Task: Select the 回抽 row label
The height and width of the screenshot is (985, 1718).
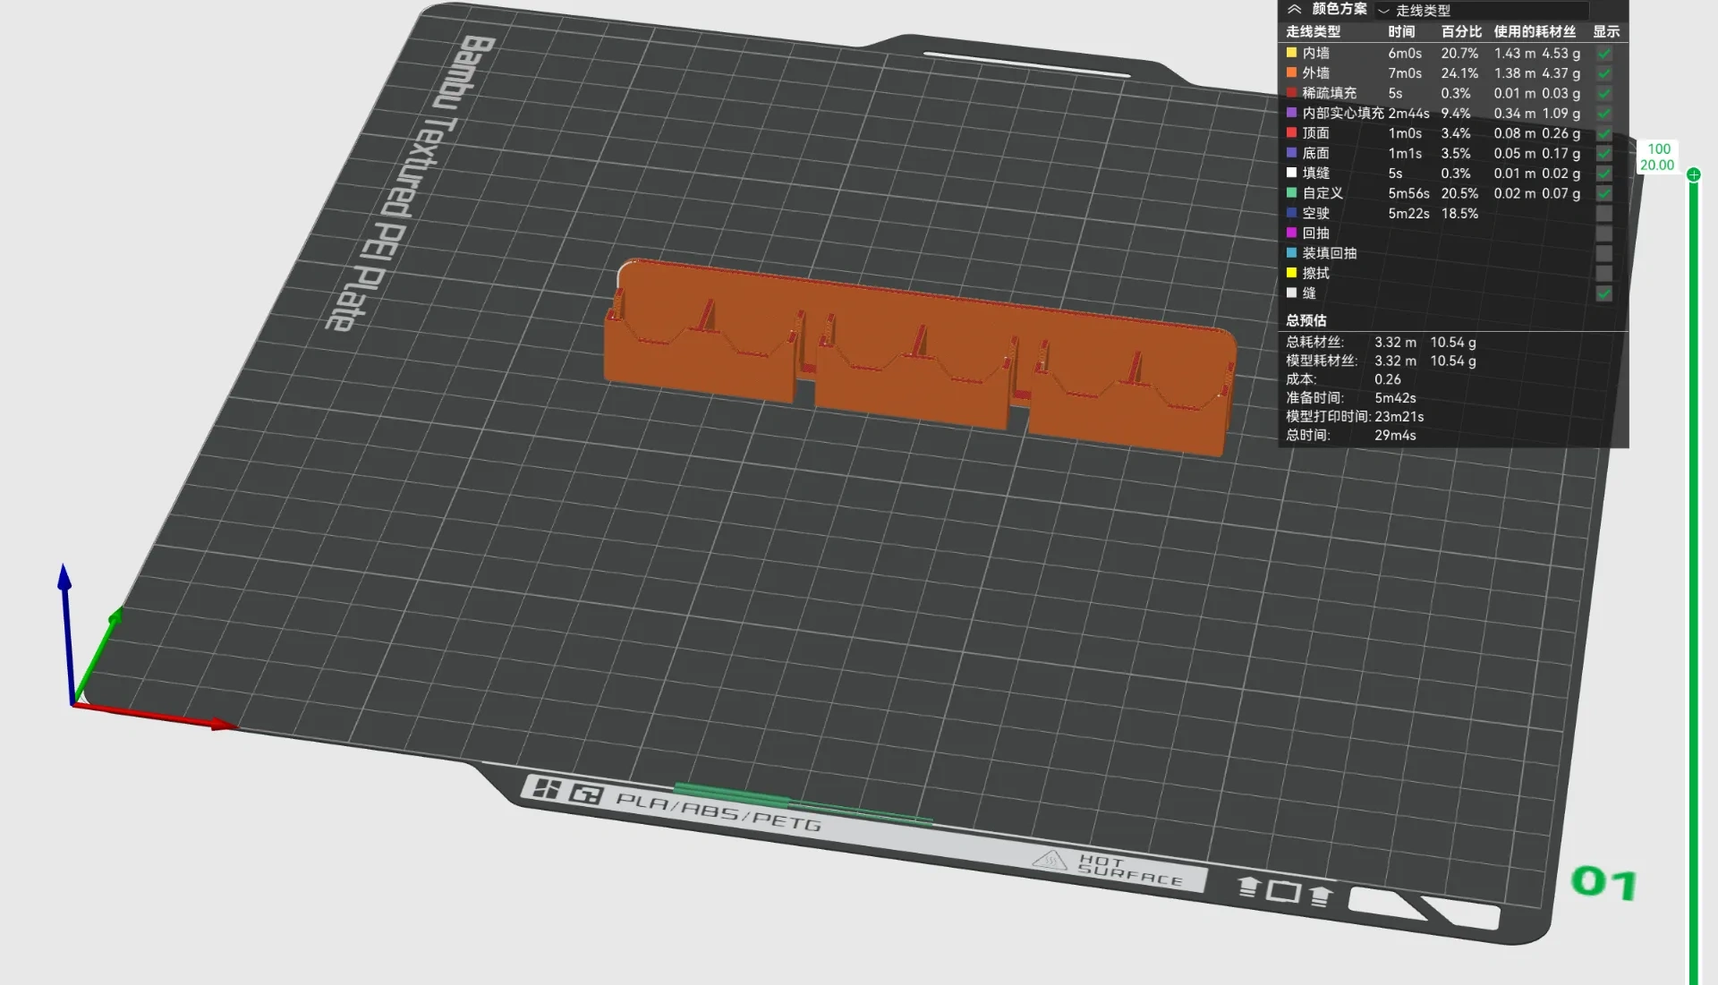Action: click(x=1315, y=234)
